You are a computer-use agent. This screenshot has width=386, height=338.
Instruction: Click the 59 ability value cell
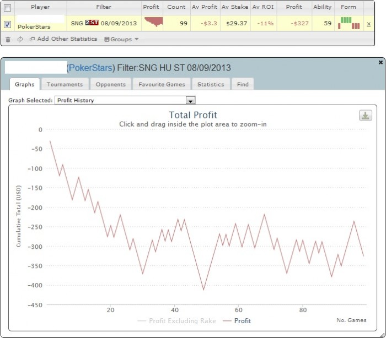(328, 23)
